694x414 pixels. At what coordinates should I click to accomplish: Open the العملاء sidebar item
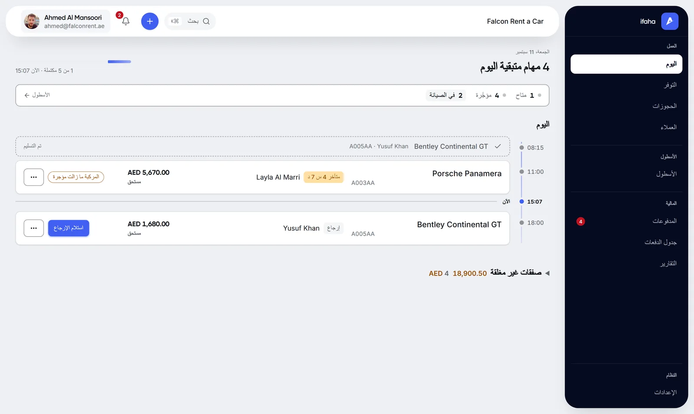point(626,127)
